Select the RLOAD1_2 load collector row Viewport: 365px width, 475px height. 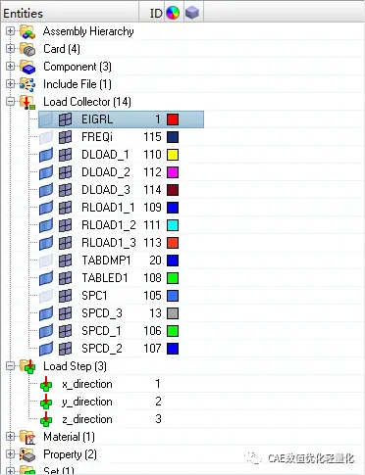(121, 225)
